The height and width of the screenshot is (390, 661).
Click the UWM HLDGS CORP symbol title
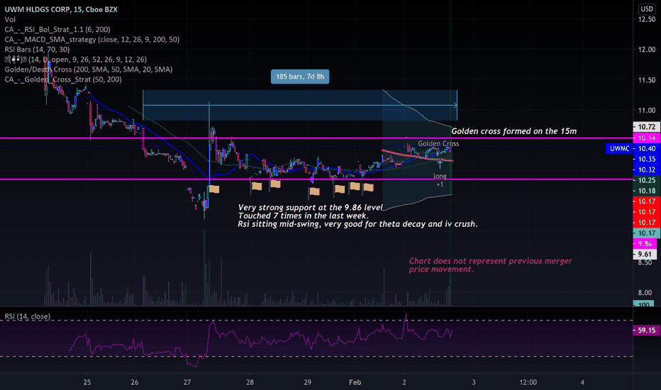tap(61, 9)
